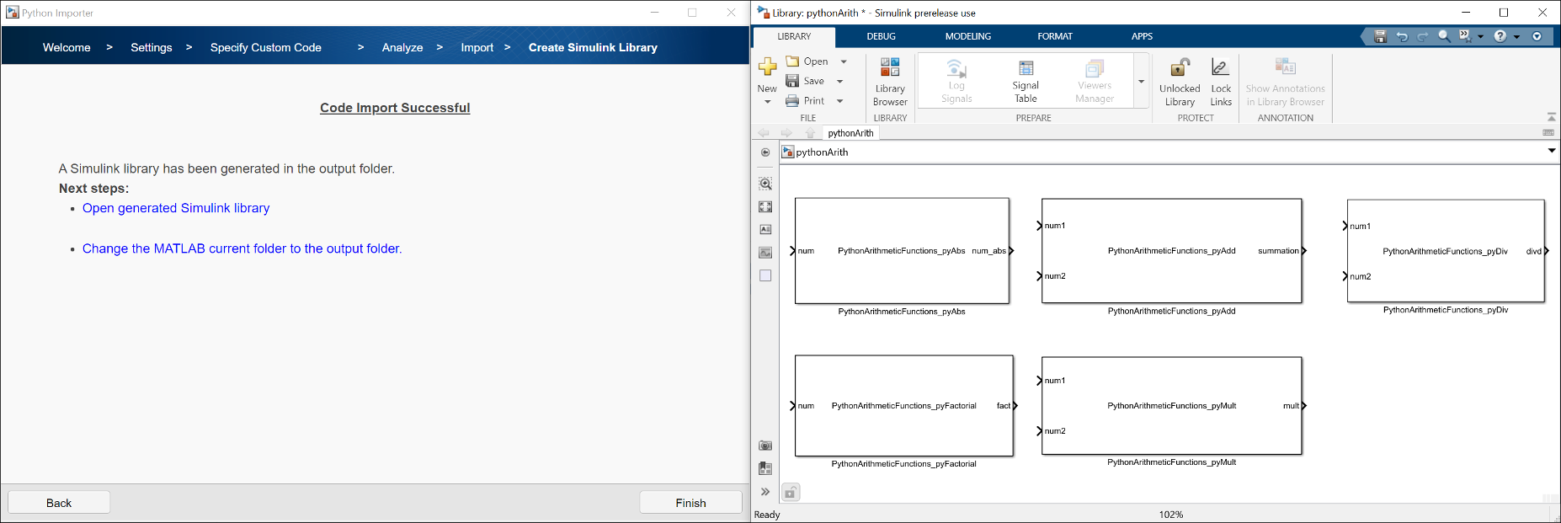Click the Back button in importer
The height and width of the screenshot is (523, 1561).
[x=59, y=503]
